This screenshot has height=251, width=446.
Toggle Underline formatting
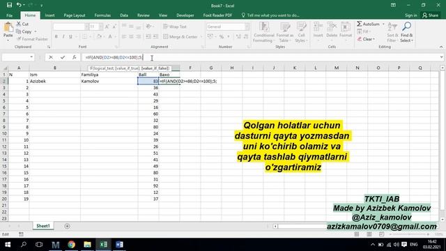[x=70, y=36]
